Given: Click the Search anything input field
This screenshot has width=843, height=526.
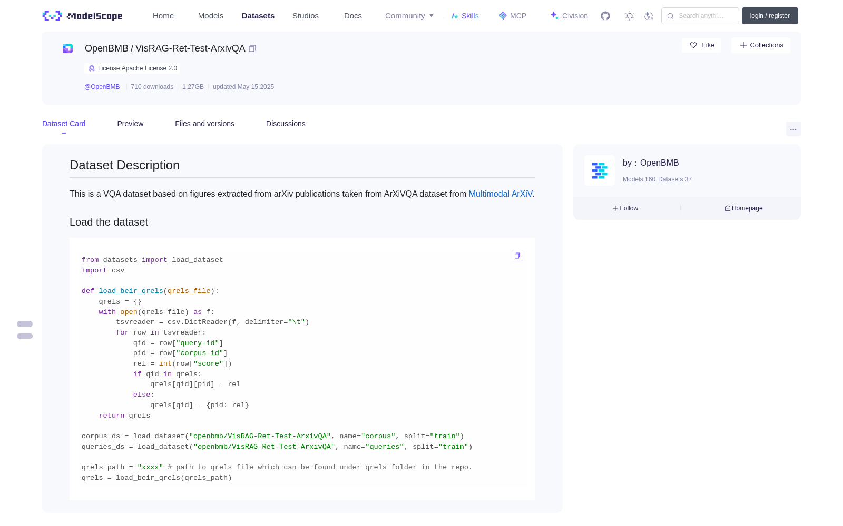Looking at the screenshot, I should [x=700, y=16].
